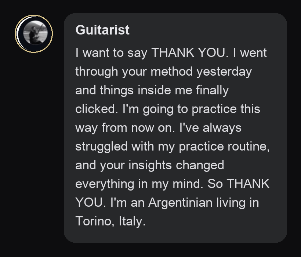Click the gold ring around the avatar
Screen dimensions: 301x257
[34, 33]
